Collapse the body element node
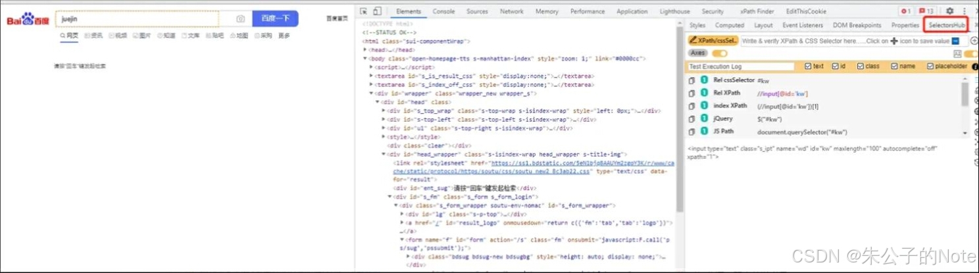The image size is (979, 273). (365, 59)
